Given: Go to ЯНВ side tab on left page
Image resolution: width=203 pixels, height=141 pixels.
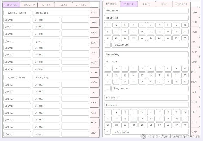Looking at the screenshot, I should point(95,23).
